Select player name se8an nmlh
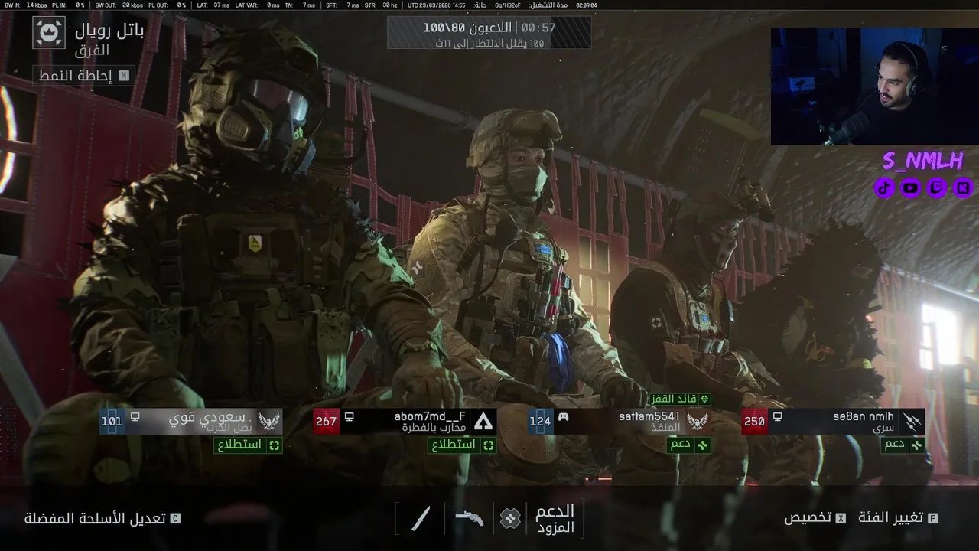979x551 pixels. coord(864,416)
